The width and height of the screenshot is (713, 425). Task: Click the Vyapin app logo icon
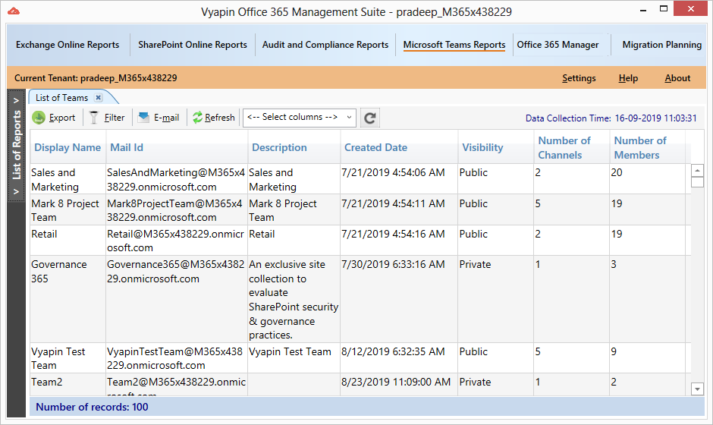12,11
